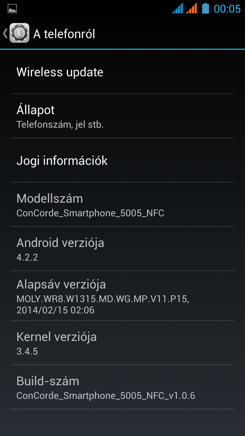Tap the 00:05 clock in status bar

227,9
